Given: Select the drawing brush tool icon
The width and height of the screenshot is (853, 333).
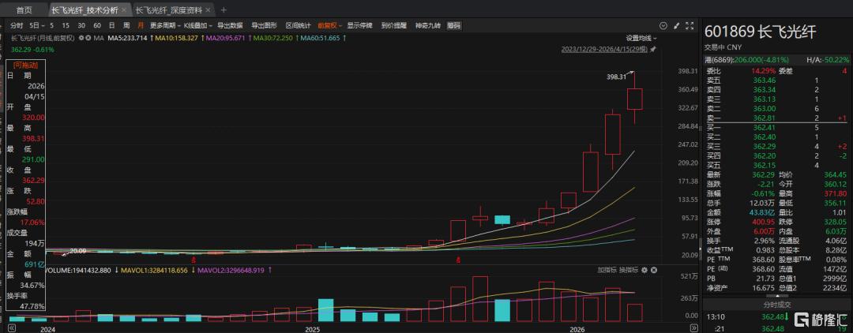Looking at the screenshot, I should click(x=676, y=25).
